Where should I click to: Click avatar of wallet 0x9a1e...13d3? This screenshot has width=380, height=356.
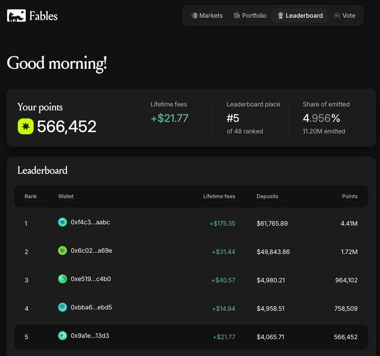(63, 335)
